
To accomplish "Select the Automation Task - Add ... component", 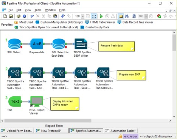I will [x=37, y=73].
